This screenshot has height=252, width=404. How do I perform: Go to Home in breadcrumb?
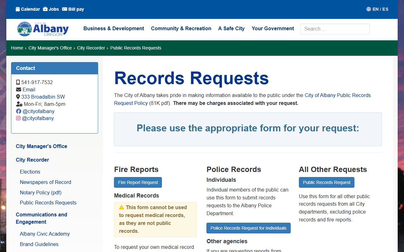[x=17, y=48]
